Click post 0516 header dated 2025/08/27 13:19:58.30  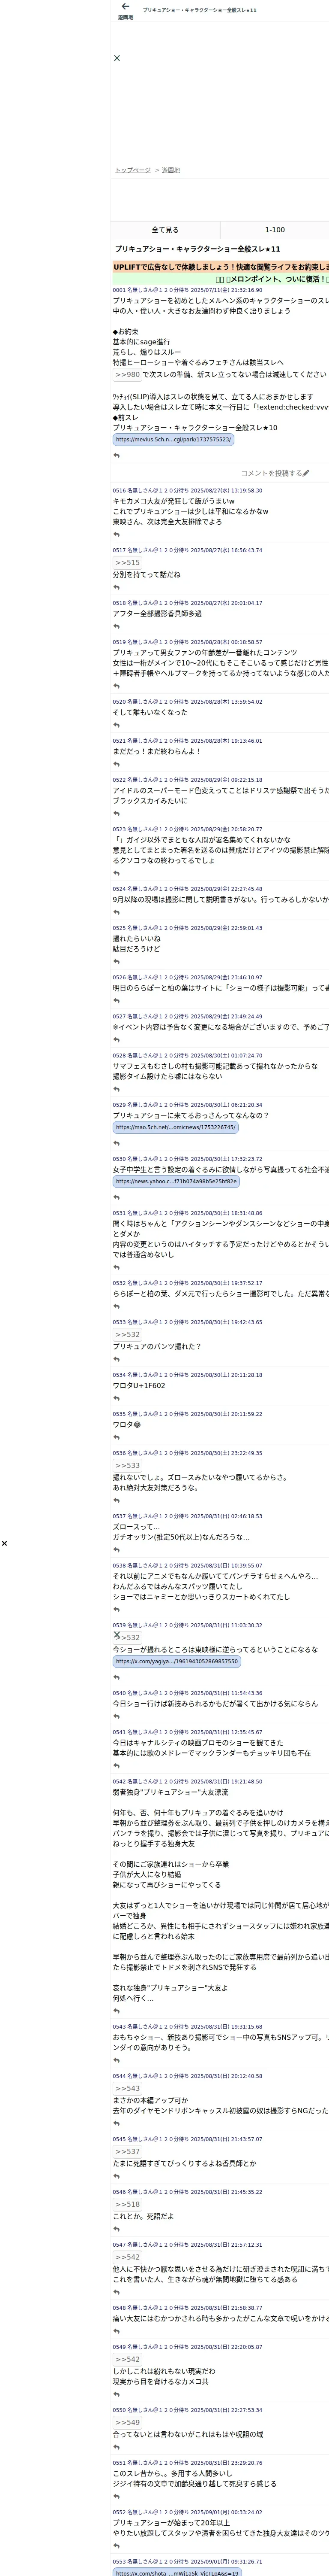[x=188, y=491]
